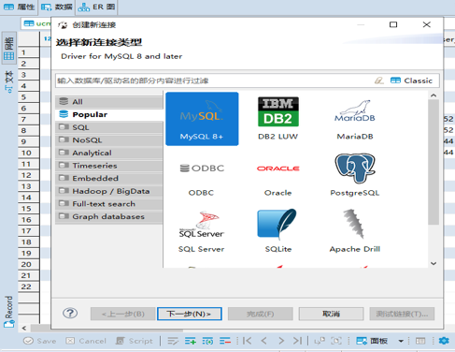Switch to grid view in left sidebar

[x=8, y=48]
